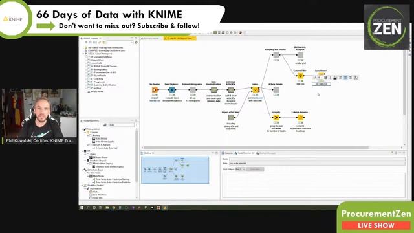
Task: Open annotation font color picker
Action: 335,78
